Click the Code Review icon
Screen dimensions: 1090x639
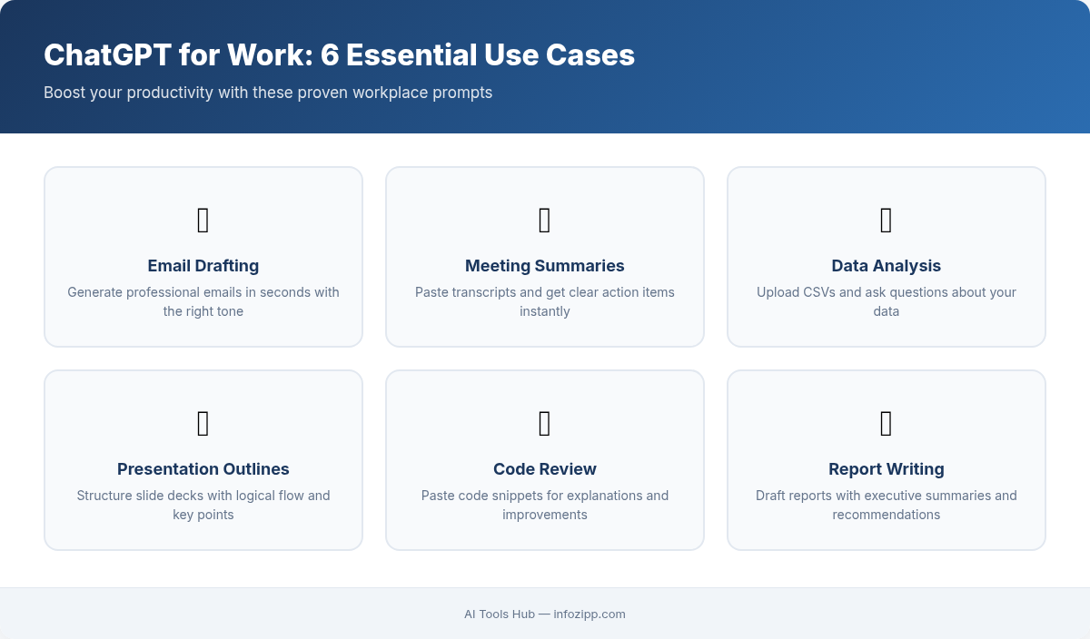(545, 423)
